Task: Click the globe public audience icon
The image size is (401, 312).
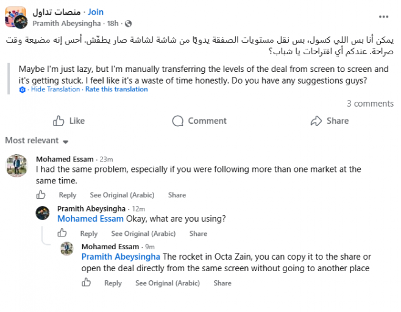Action: [x=128, y=24]
